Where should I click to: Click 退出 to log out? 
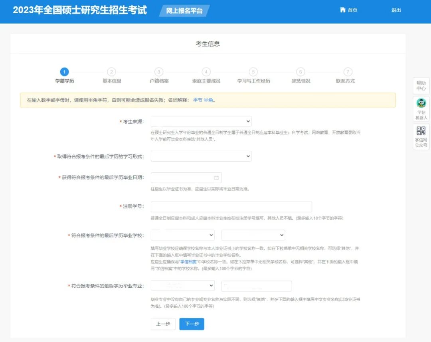click(x=396, y=10)
